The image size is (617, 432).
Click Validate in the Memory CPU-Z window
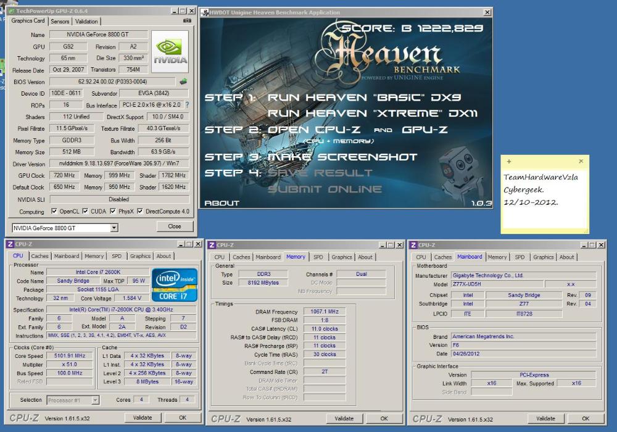click(x=344, y=418)
